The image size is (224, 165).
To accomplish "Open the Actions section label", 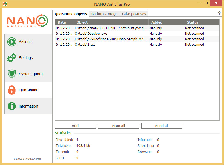I will [25, 42].
